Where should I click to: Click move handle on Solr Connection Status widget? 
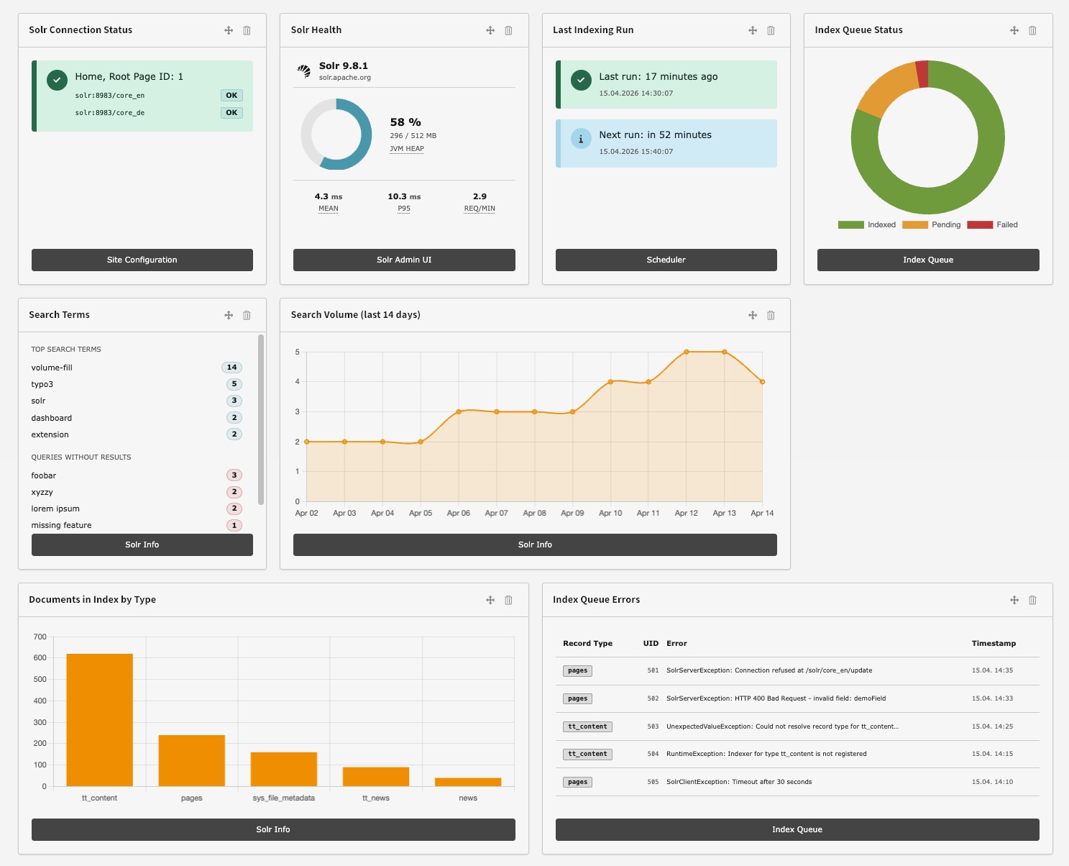click(229, 30)
